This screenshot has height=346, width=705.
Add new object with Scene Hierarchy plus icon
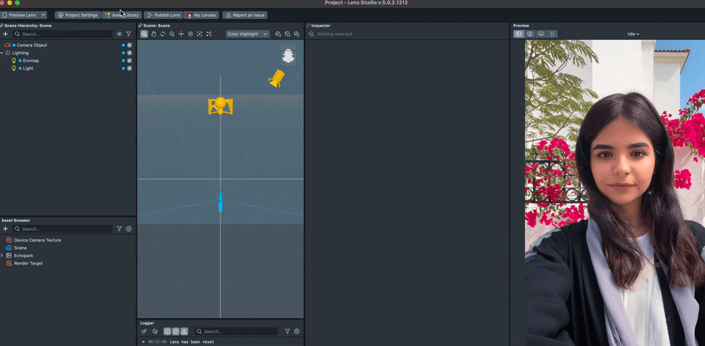pyautogui.click(x=5, y=34)
